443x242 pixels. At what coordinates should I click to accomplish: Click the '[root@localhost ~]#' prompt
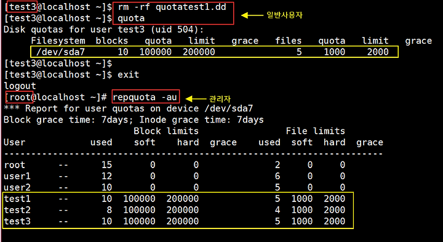(x=55, y=97)
